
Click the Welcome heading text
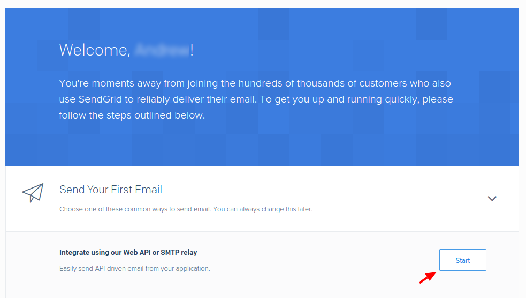tap(126, 50)
